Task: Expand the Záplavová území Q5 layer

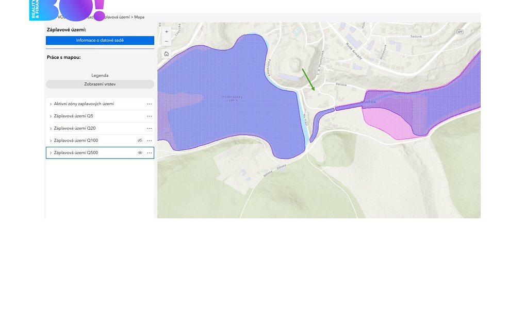Action: (51, 116)
